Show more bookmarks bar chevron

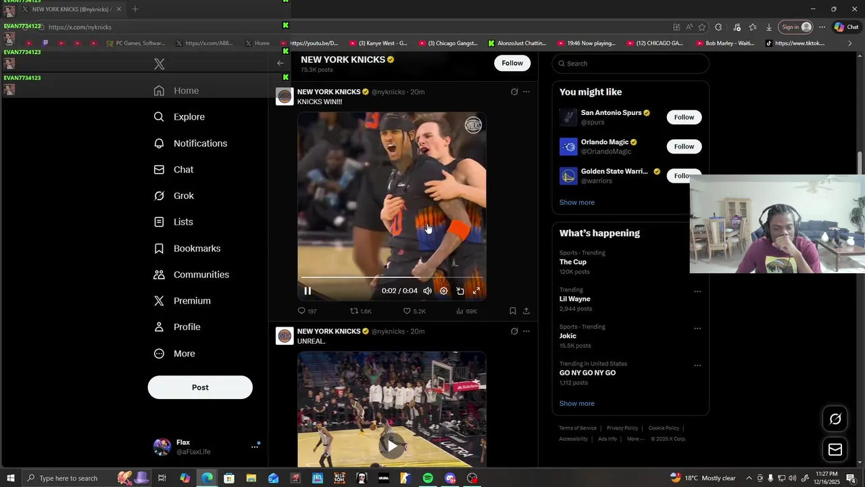850,43
